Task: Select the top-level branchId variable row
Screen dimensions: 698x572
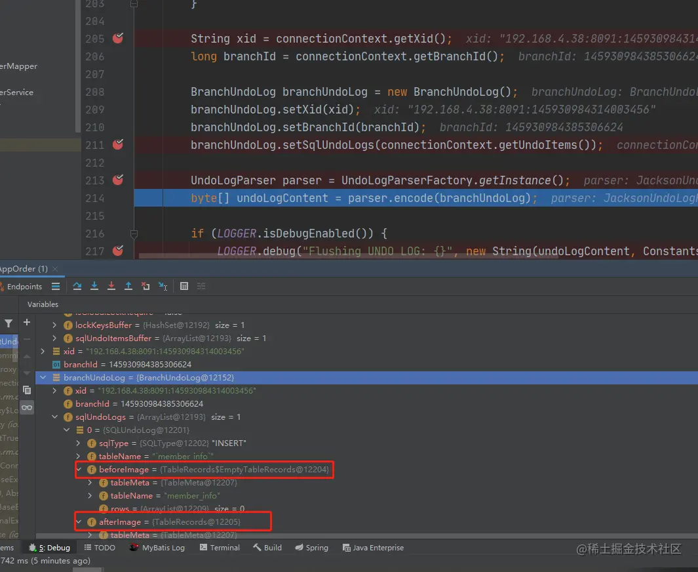Action: pos(366,365)
